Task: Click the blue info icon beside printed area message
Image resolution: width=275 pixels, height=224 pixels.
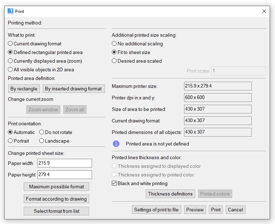Action: [116, 144]
